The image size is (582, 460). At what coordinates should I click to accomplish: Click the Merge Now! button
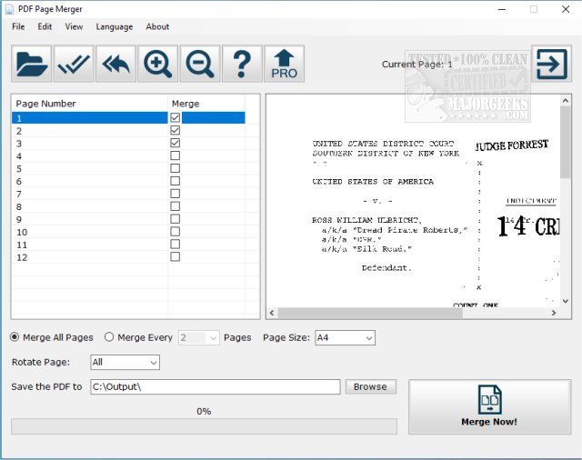click(x=489, y=406)
